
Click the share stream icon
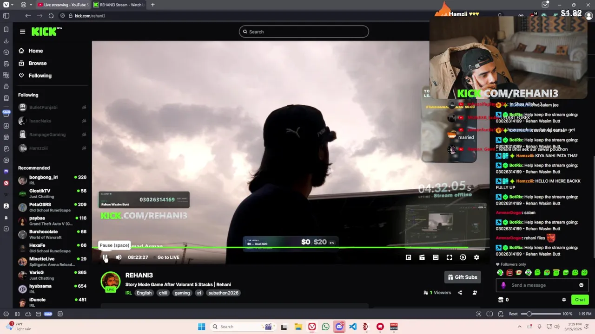pos(460,293)
